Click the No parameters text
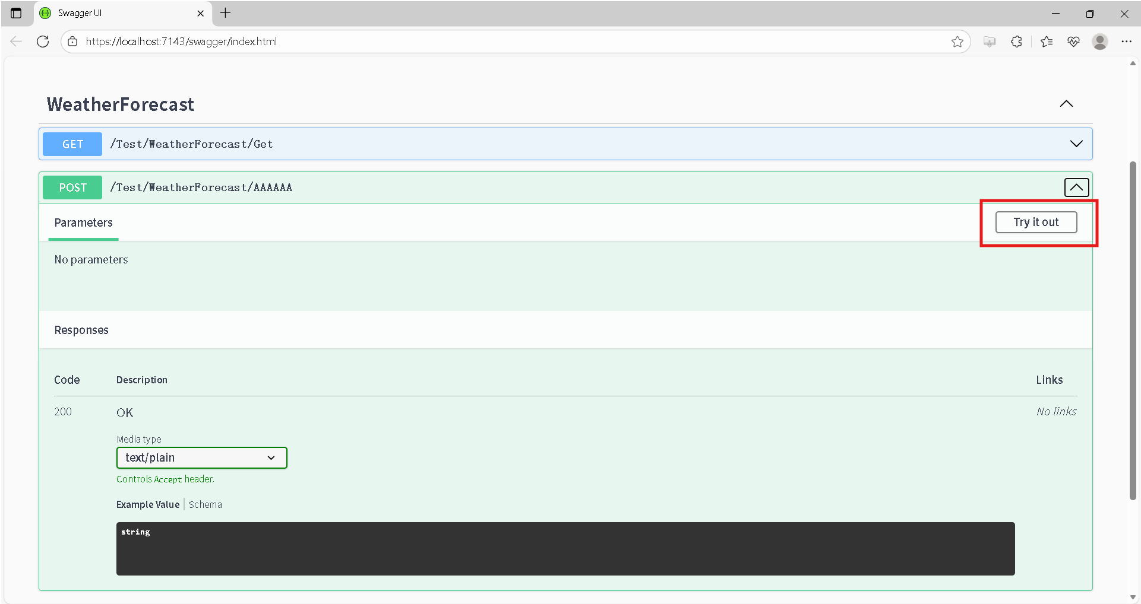 click(x=91, y=260)
